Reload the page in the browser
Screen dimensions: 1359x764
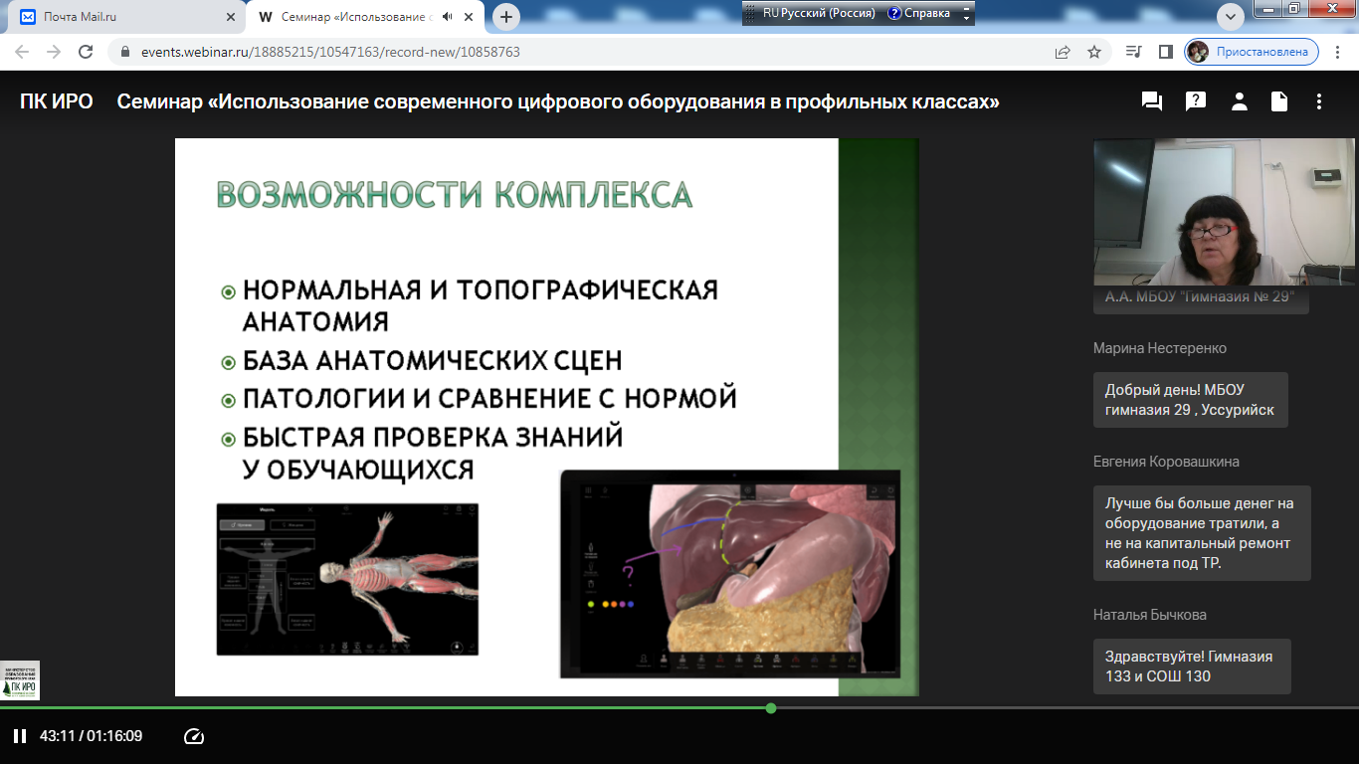point(86,52)
